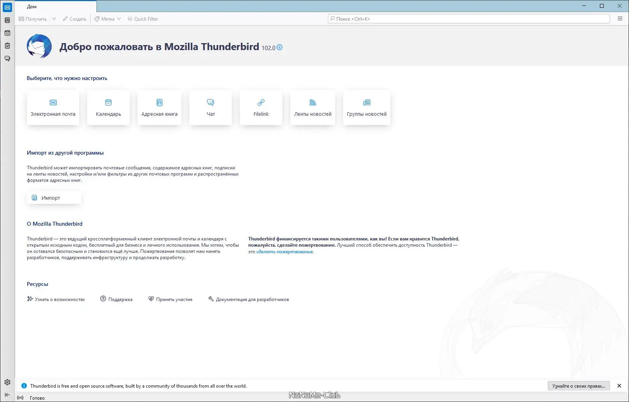Viewport: 629px width, 402px height.
Task: Open Документация для разработчиков link
Action: (249, 299)
